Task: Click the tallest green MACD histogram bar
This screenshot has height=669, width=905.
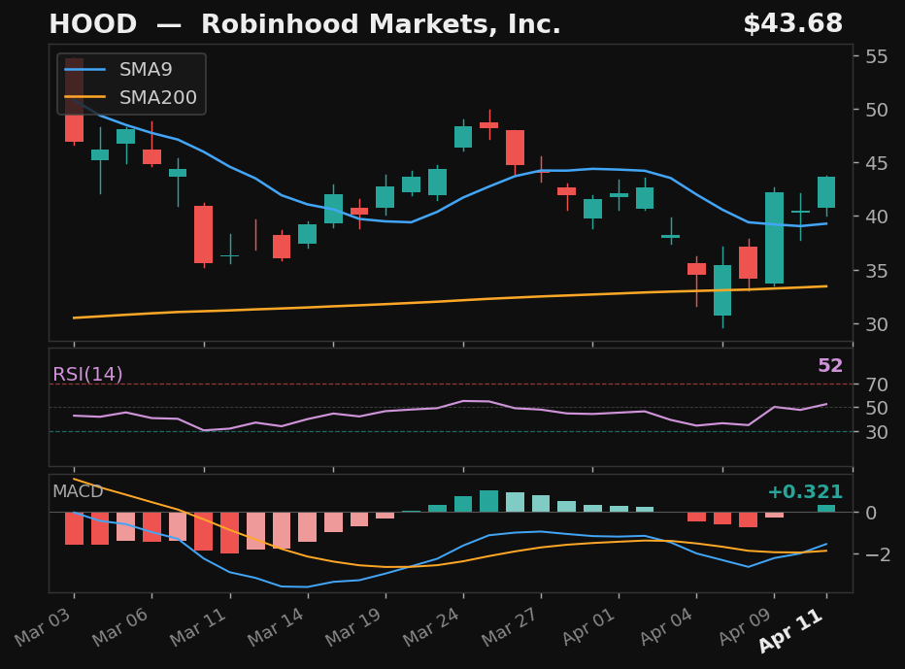Action: (x=488, y=501)
